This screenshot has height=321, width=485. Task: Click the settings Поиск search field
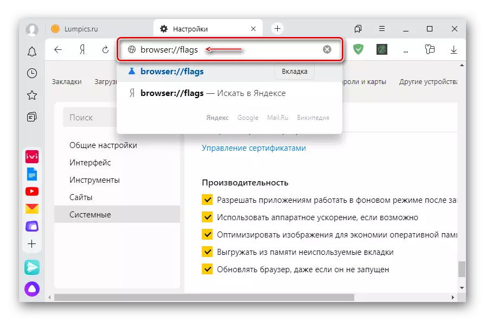(90, 117)
